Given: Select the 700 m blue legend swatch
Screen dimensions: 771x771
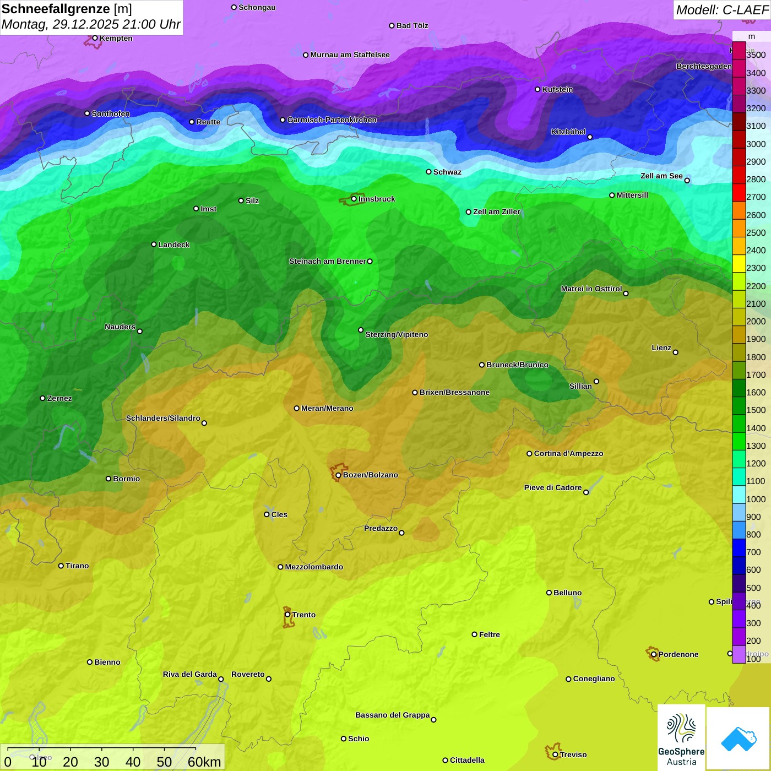Looking at the screenshot, I should pos(739,548).
